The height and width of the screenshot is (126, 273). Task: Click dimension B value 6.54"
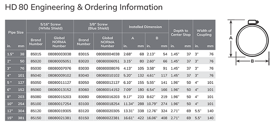pyautogui.click(x=151, y=90)
